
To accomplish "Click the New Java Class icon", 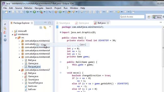I will click(60, 12).
